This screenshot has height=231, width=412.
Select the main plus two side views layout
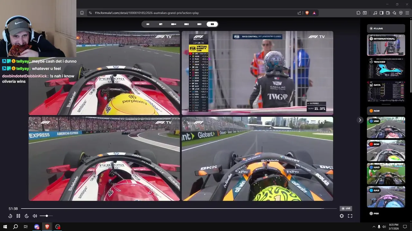(186, 24)
